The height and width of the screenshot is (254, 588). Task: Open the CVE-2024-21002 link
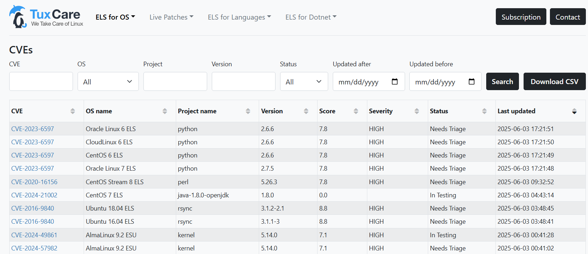click(34, 195)
